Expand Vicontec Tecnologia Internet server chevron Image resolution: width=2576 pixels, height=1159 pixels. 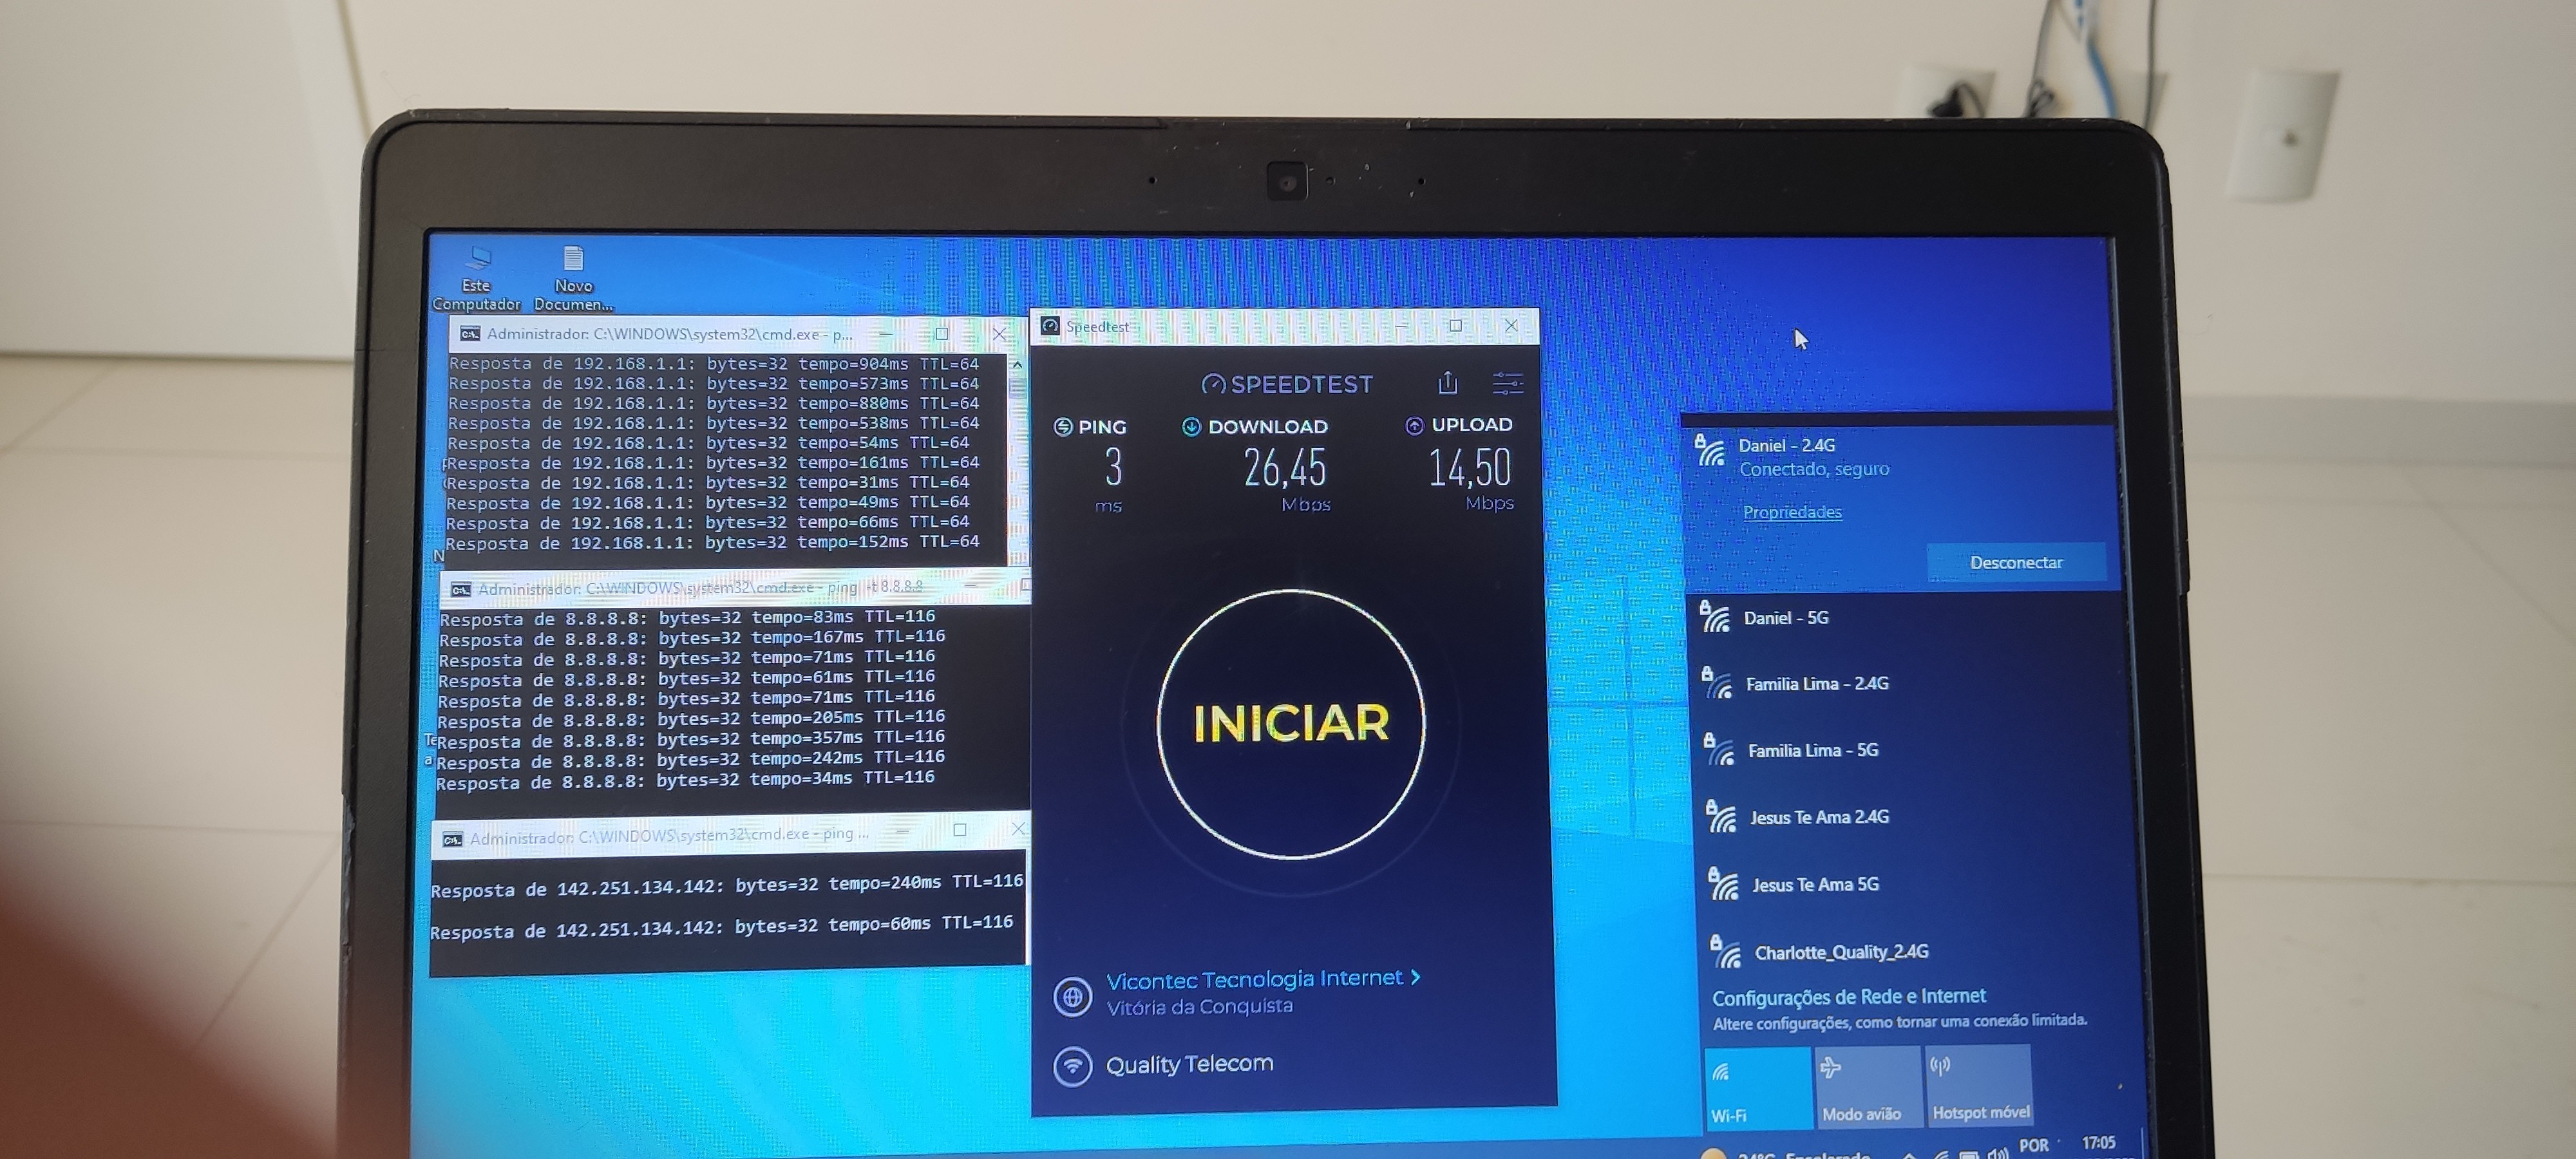coord(1416,977)
